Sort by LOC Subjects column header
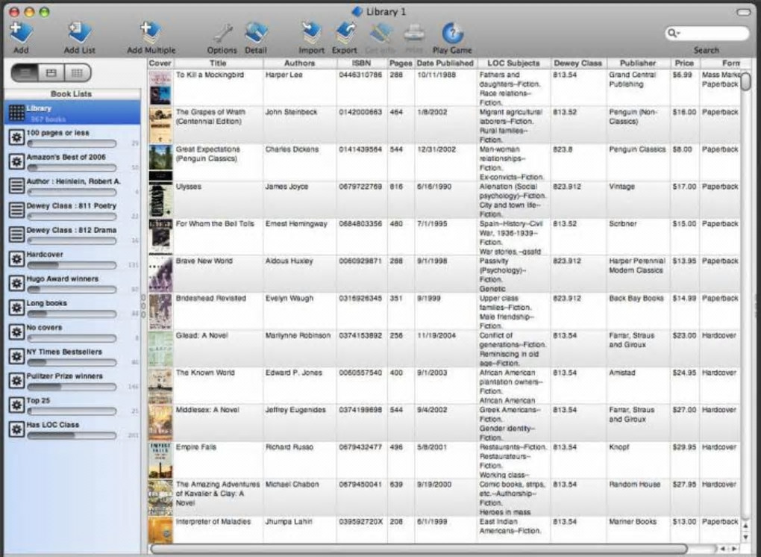The image size is (761, 557). 513,63
